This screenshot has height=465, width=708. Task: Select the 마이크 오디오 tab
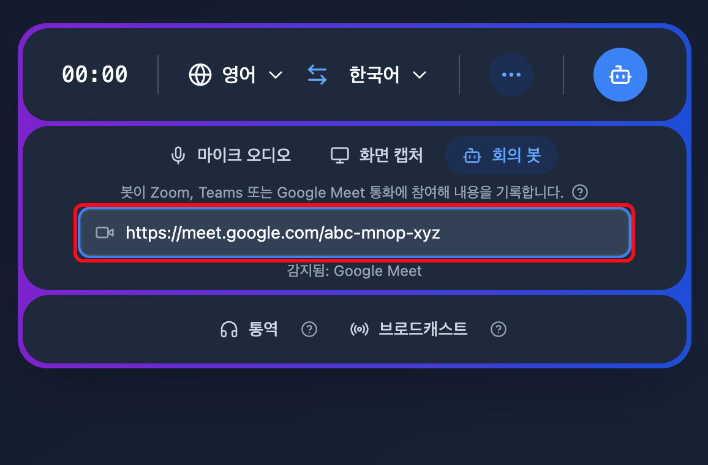231,155
